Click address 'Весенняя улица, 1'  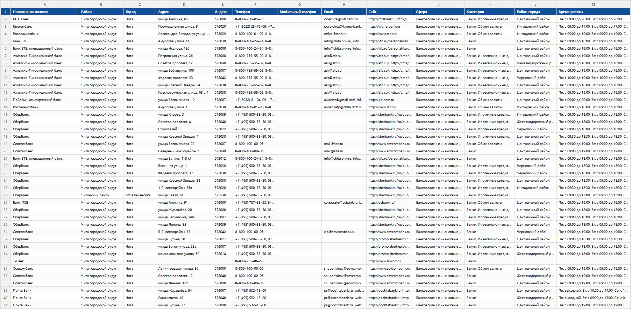(x=184, y=166)
